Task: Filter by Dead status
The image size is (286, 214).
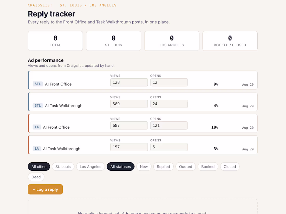Action: pos(36,177)
